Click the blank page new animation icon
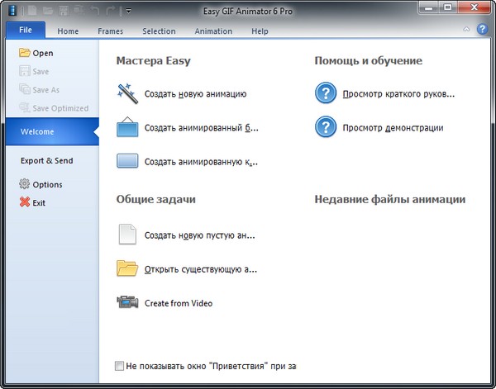This screenshot has width=496, height=389. [x=126, y=235]
